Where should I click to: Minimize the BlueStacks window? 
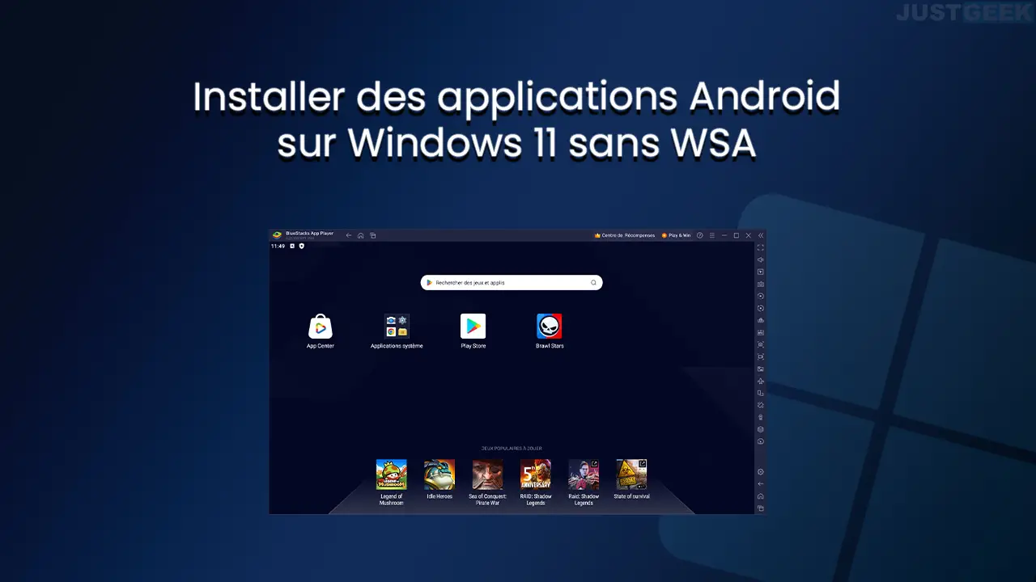724,235
